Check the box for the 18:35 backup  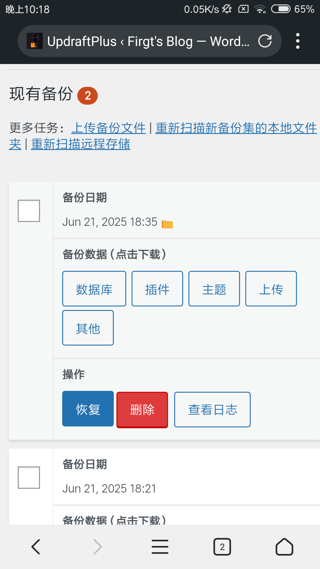(x=29, y=211)
